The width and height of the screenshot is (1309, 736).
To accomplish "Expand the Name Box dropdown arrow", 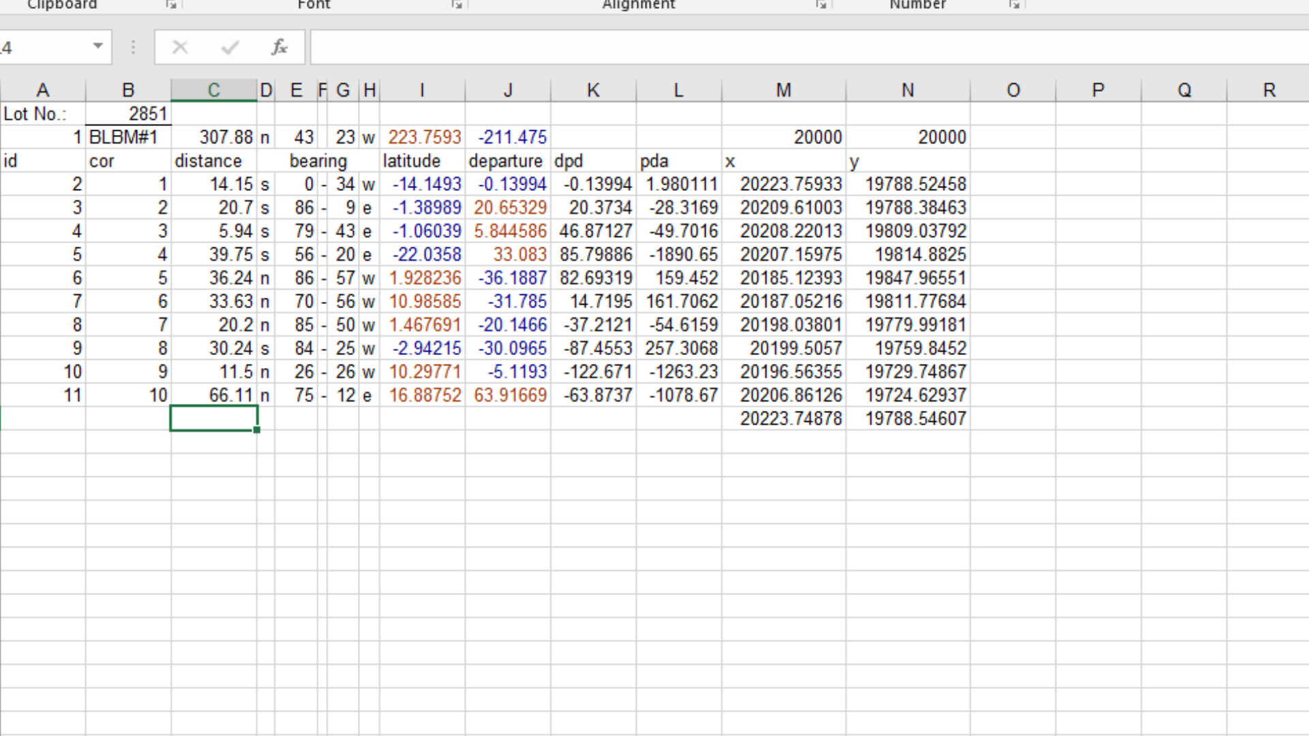I will 98,46.
